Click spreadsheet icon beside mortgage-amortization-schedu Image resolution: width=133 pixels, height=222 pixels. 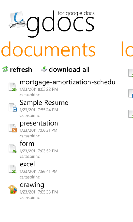coord(13,87)
